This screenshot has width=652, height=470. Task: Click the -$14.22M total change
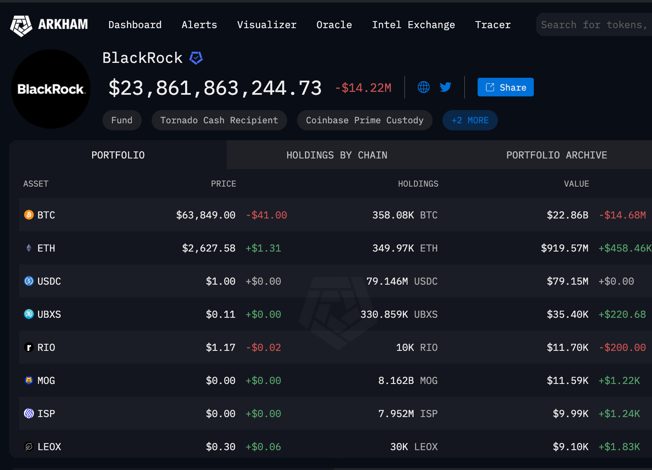pos(363,88)
